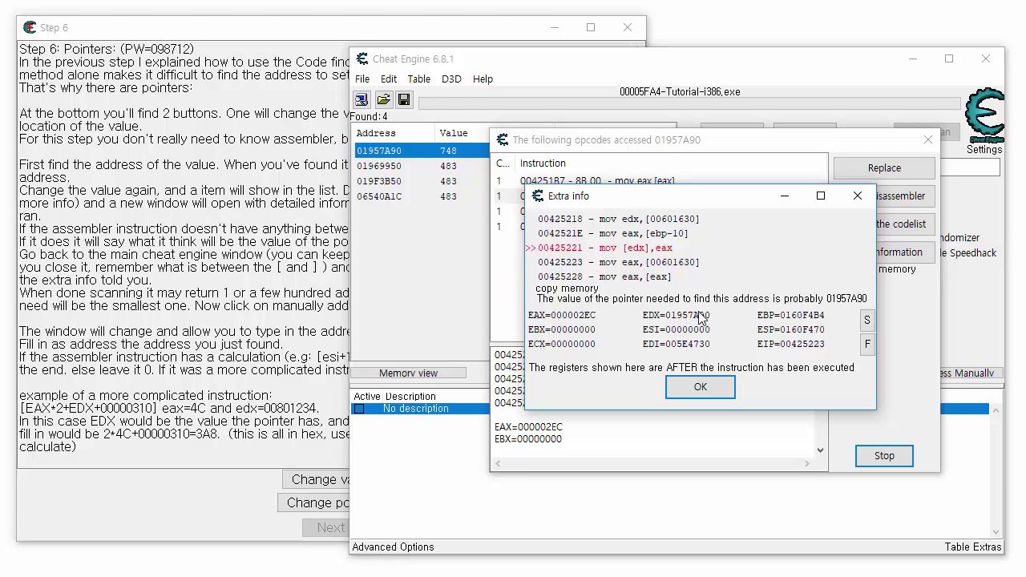Viewport: 1026px width, 577px height.
Task: Click OK in Extra info dialog
Action: coord(700,386)
